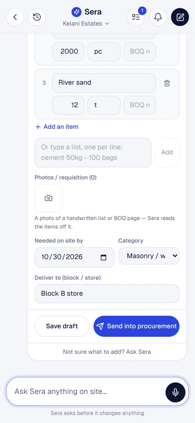
Task: Go back using the left arrow
Action: 15,17
